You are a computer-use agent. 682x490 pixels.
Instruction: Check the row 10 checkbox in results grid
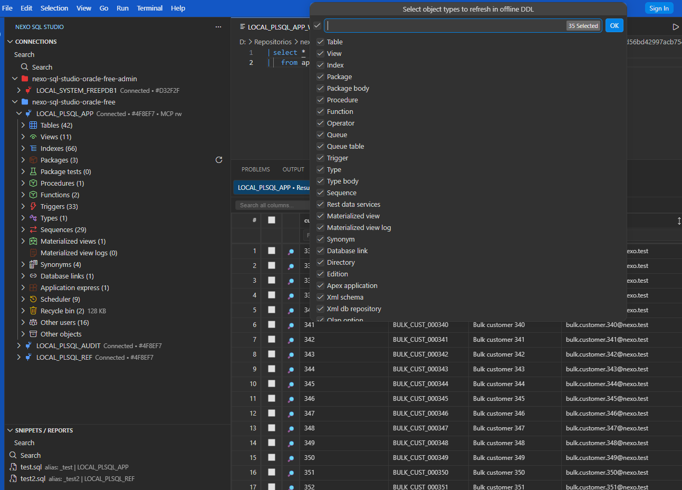click(272, 383)
